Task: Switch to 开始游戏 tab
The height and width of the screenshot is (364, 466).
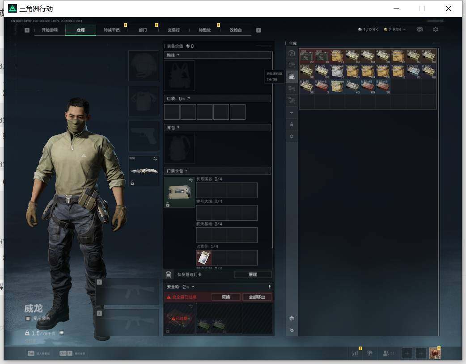Action: click(50, 30)
